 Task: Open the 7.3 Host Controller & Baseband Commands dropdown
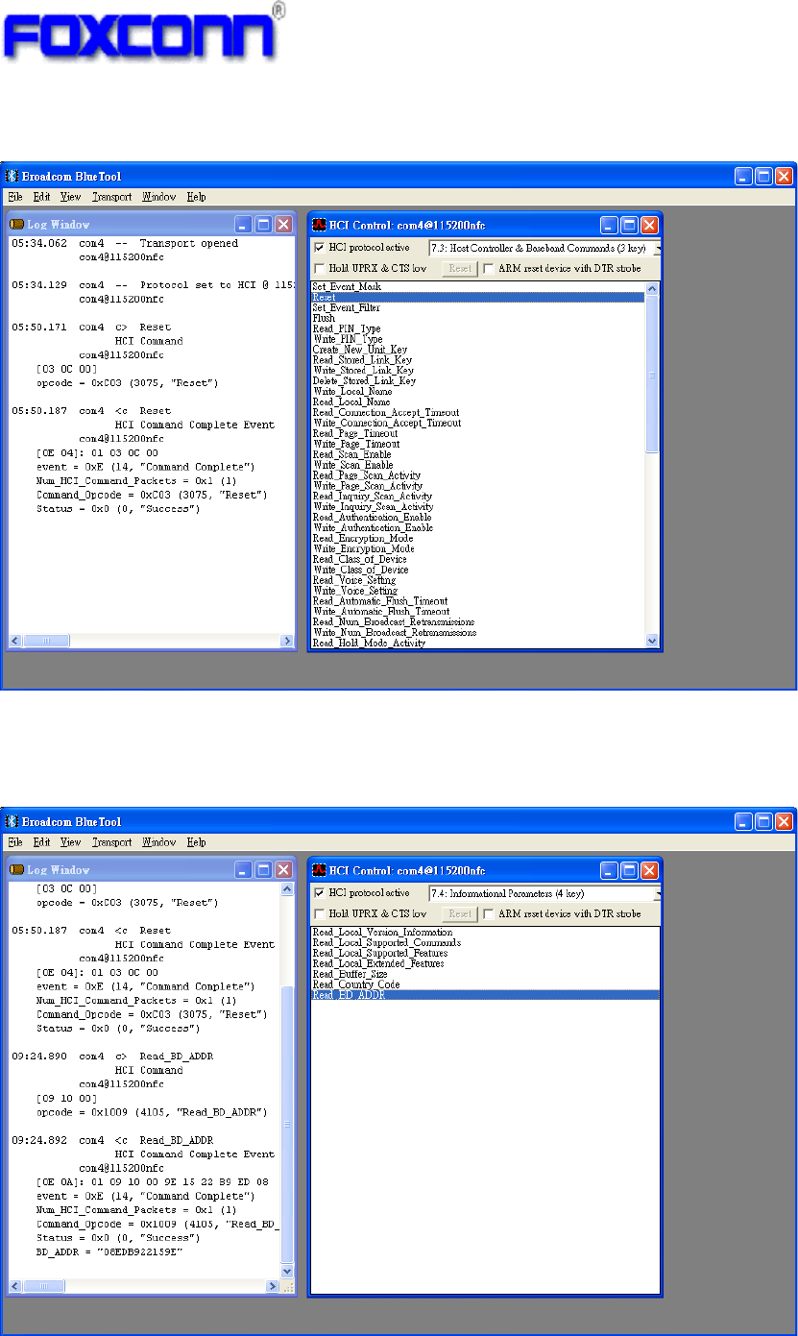(658, 248)
